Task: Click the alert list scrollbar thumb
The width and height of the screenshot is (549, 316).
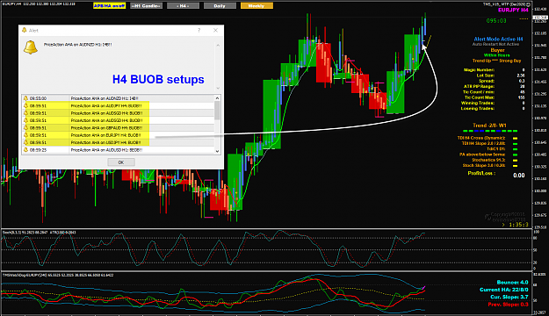Action: 218,111
